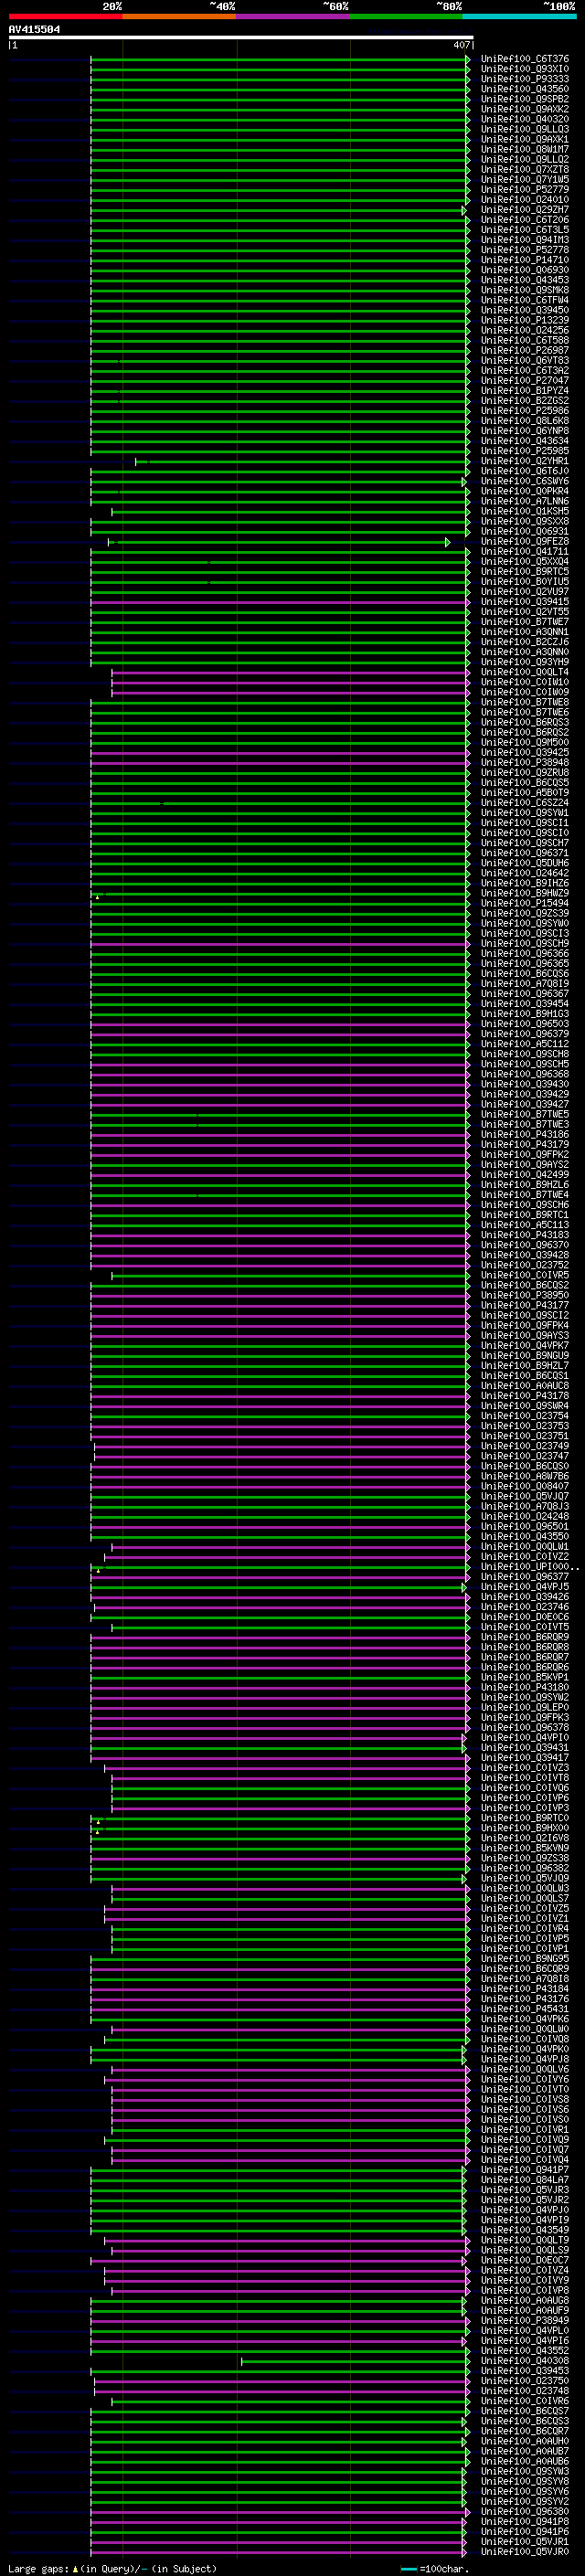The width and height of the screenshot is (585, 2576).
Task: Click the label UniRef100_Q5VJR0
Action: pos(525,2552)
